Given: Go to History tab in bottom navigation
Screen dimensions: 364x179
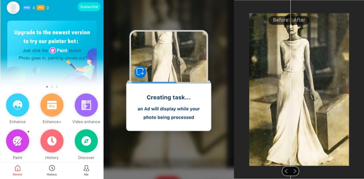Looking at the screenshot, I should [x=52, y=170].
